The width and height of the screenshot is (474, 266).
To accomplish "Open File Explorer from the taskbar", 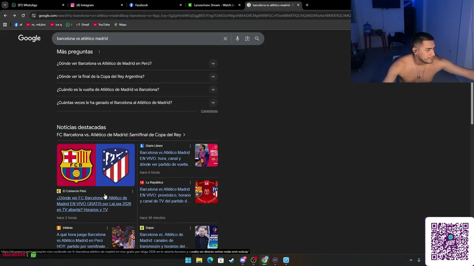I will coord(199,260).
